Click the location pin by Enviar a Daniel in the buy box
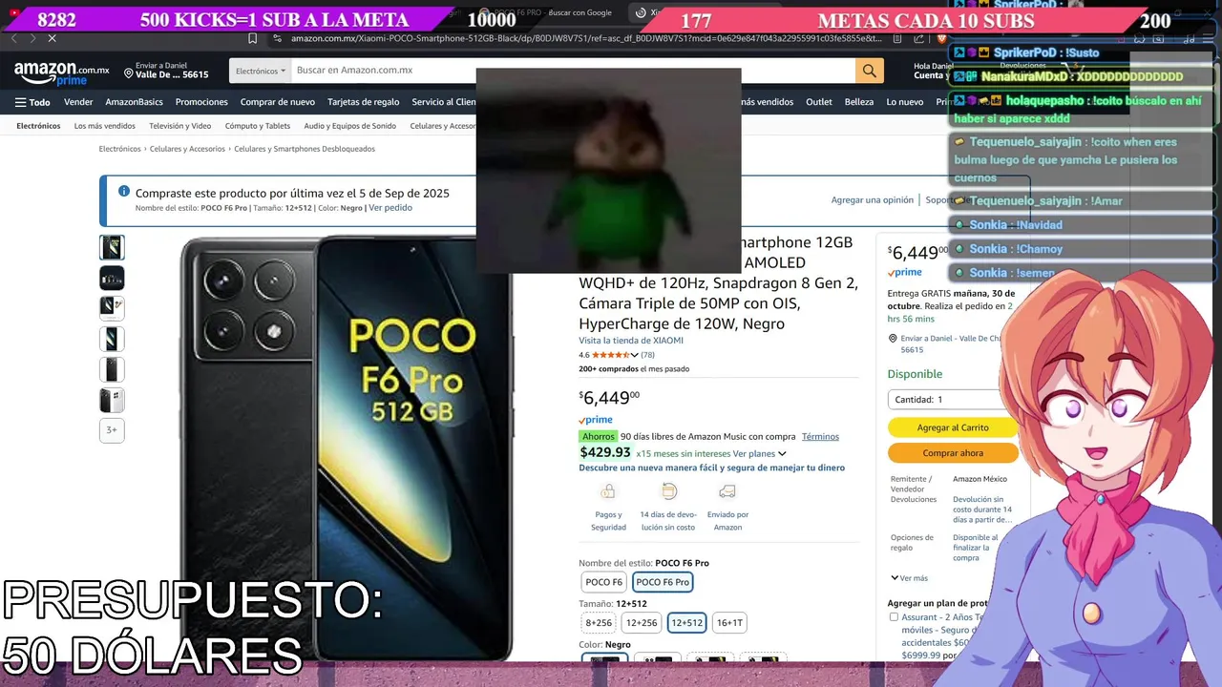This screenshot has width=1222, height=687. point(893,339)
